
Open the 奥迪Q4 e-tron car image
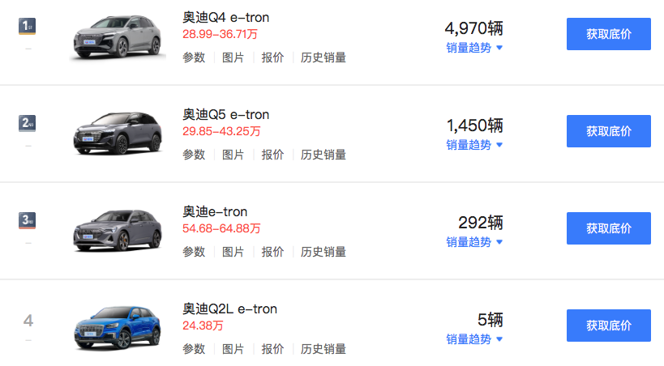click(118, 36)
